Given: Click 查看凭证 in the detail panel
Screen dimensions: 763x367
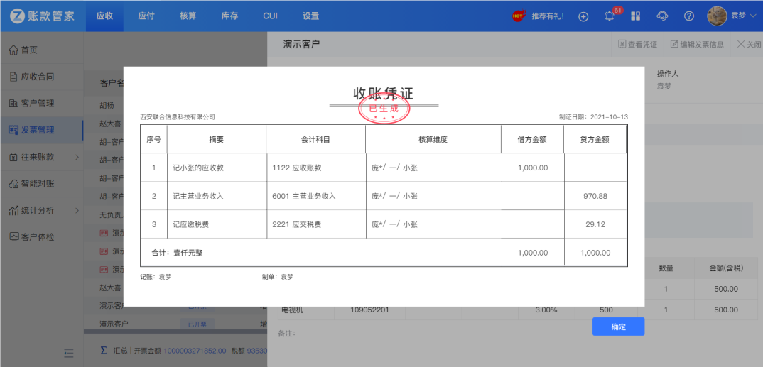Looking at the screenshot, I should pyautogui.click(x=637, y=44).
